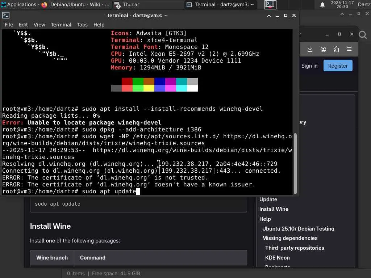Viewport: 371px width, 278px height.
Task: Click the 'doesn't have a known issuer' error line
Action: (129, 184)
